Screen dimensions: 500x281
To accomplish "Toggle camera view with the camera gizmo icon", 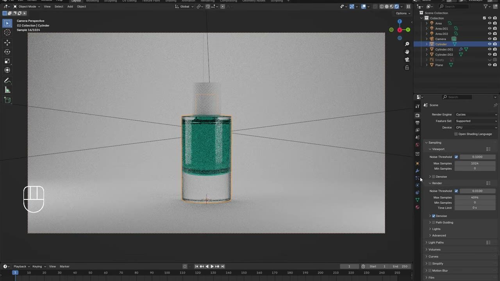I will point(407,60).
